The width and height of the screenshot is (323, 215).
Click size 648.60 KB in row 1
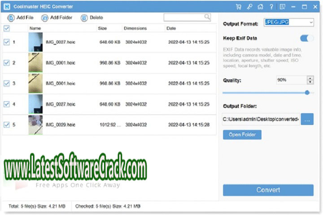[110, 42]
